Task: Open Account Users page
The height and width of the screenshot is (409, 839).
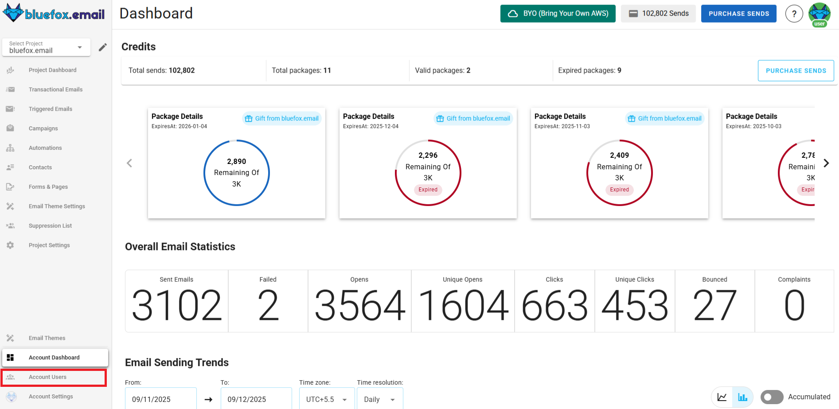Action: tap(47, 377)
